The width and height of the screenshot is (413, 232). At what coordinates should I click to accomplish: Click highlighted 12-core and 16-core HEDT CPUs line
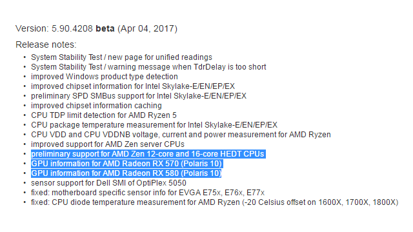[x=148, y=154]
